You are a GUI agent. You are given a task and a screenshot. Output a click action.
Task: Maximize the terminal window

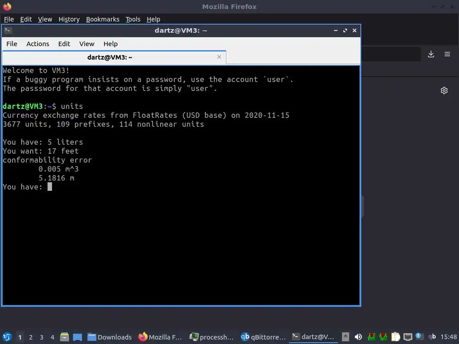[345, 30]
